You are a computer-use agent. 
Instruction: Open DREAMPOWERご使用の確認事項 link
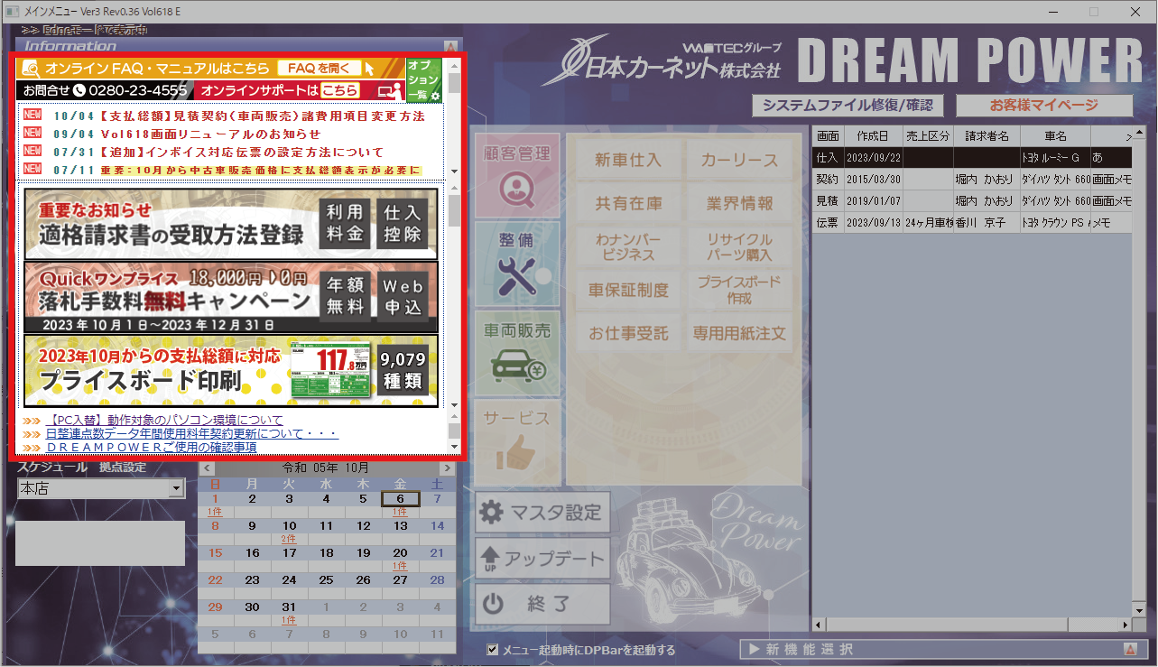click(x=151, y=447)
